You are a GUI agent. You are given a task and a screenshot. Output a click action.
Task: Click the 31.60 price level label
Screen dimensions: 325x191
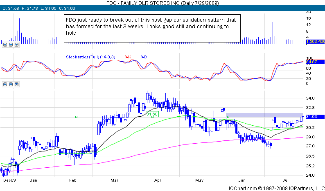point(151,114)
